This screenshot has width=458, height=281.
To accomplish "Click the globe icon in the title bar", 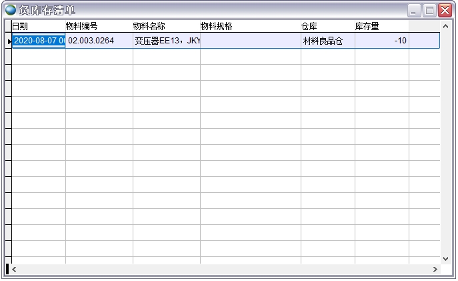I will pos(11,10).
